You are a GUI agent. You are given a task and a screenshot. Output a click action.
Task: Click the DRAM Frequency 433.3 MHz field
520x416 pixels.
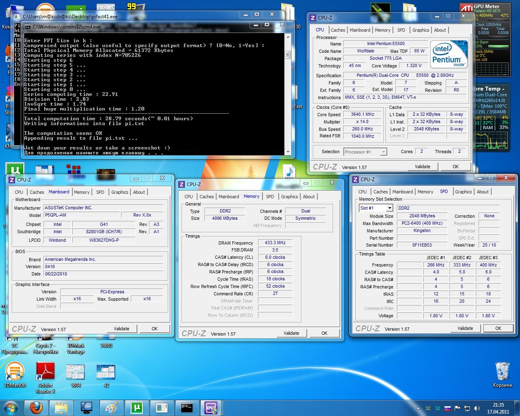click(275, 243)
